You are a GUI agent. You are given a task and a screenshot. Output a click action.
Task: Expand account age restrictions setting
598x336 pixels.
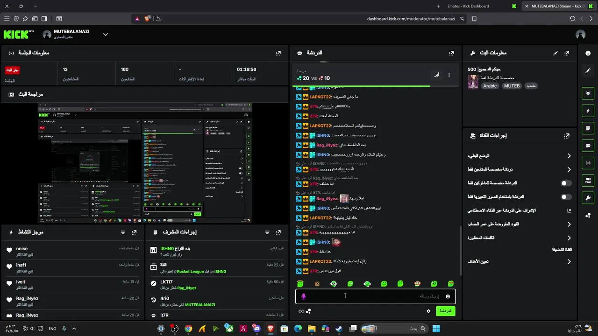coord(569,224)
